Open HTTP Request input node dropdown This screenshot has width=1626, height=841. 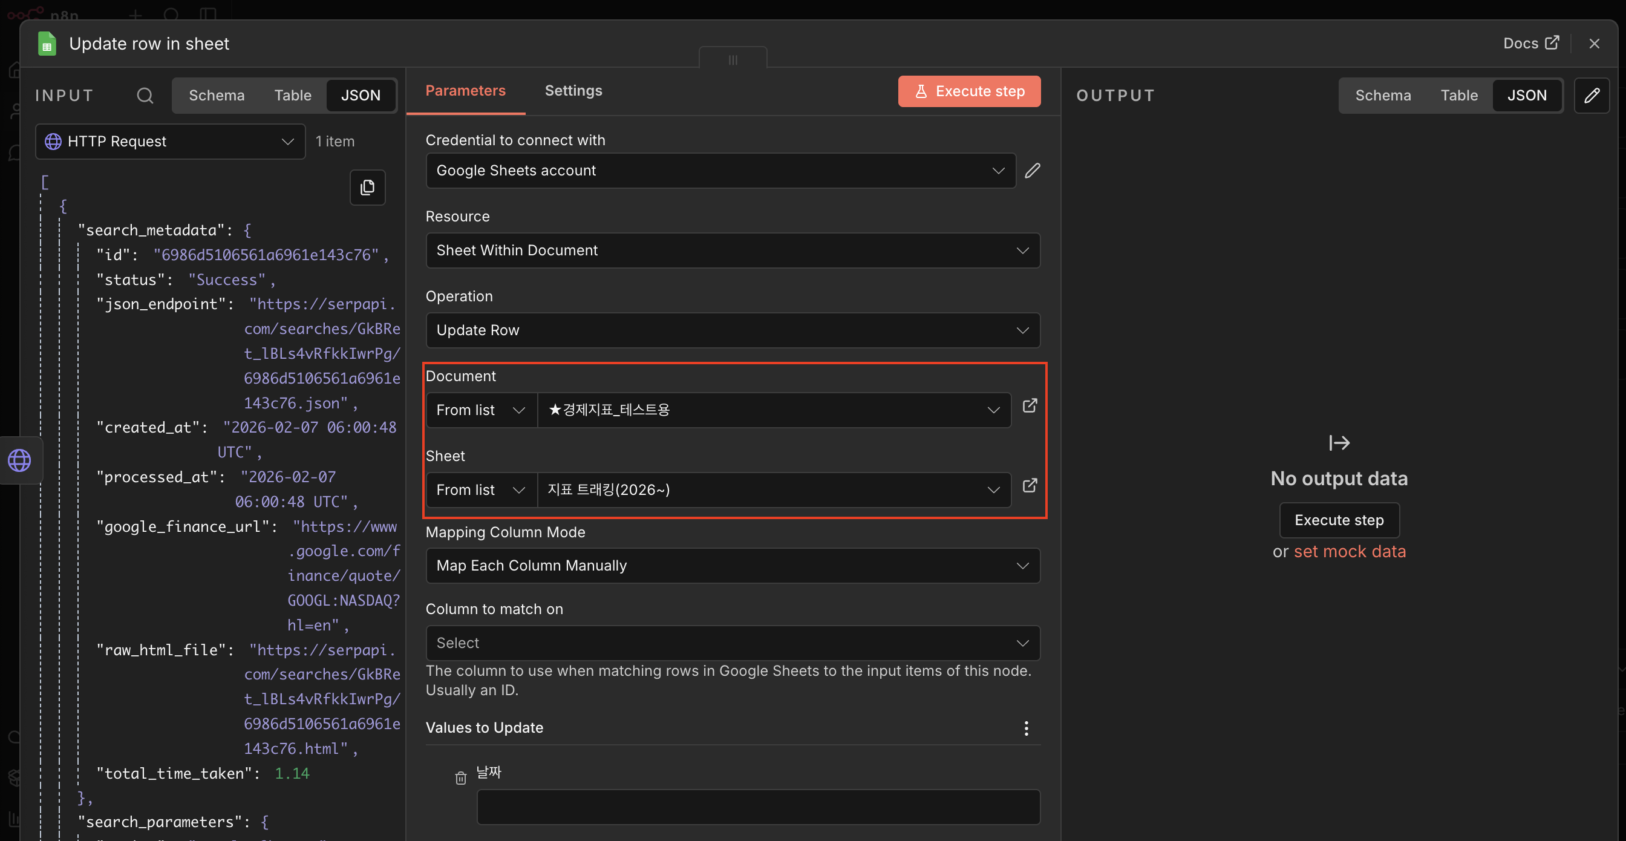click(171, 142)
